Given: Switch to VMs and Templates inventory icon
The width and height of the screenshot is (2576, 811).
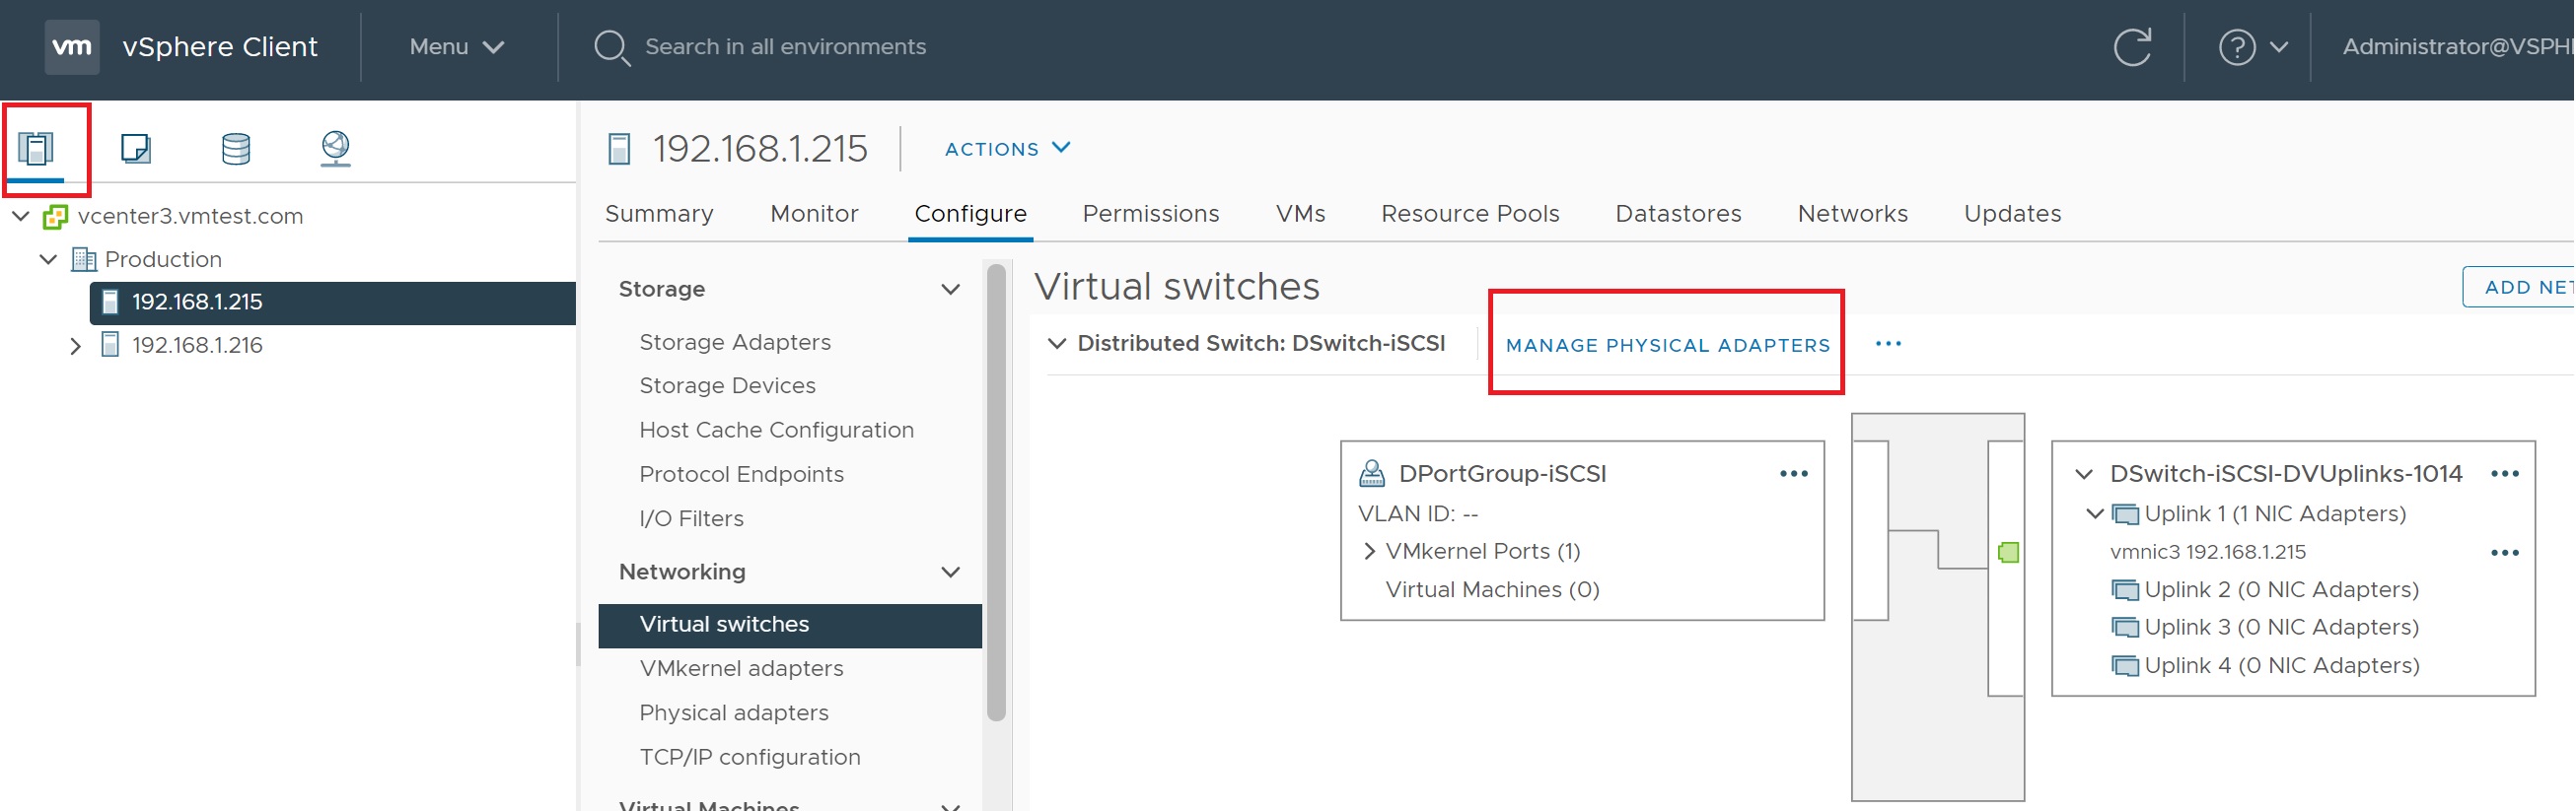Looking at the screenshot, I should pyautogui.click(x=135, y=149).
